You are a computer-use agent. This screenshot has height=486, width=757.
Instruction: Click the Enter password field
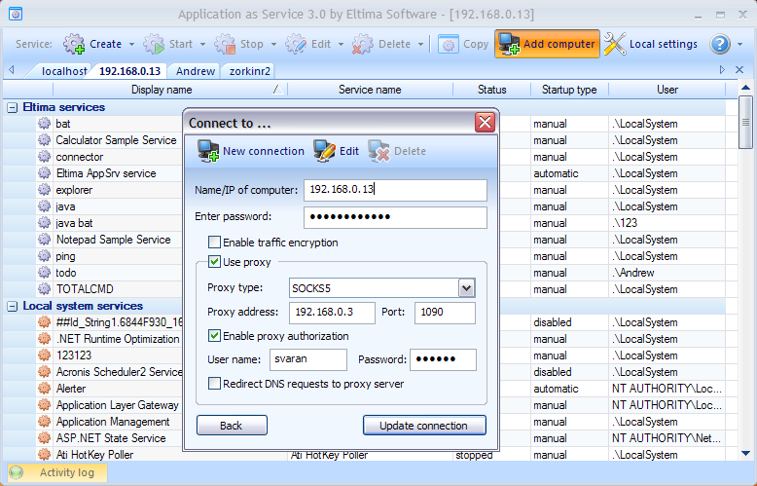click(395, 217)
